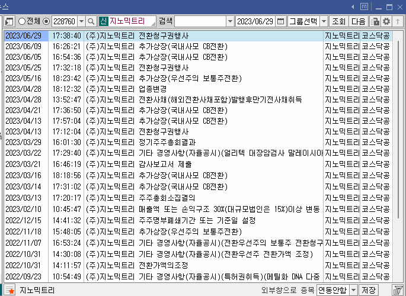406x296 pixels.
Task: Select 2023/05/16 추가상장(우선주의 보통주전환) row
Action: [x=198, y=78]
